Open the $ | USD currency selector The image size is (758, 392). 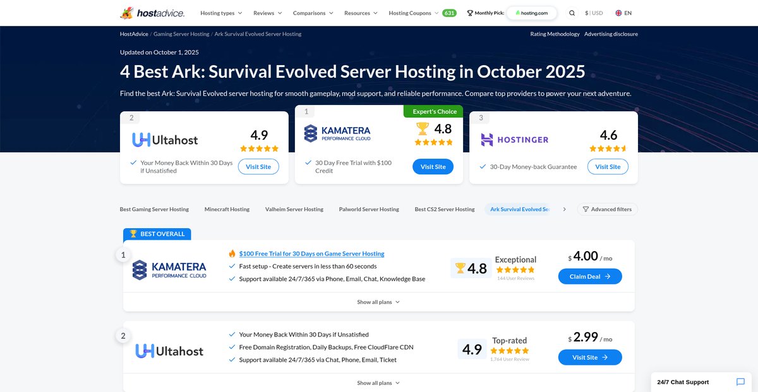[594, 13]
